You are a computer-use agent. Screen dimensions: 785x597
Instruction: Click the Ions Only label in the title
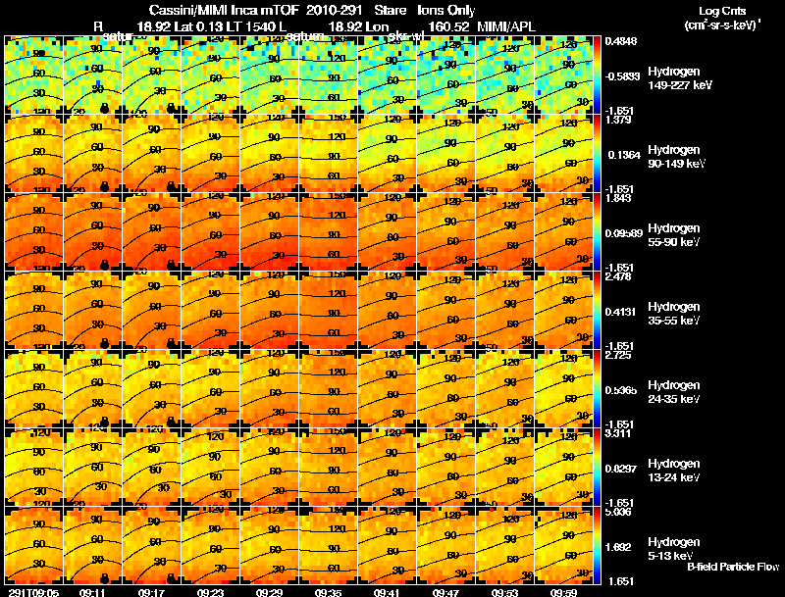pyautogui.click(x=446, y=10)
